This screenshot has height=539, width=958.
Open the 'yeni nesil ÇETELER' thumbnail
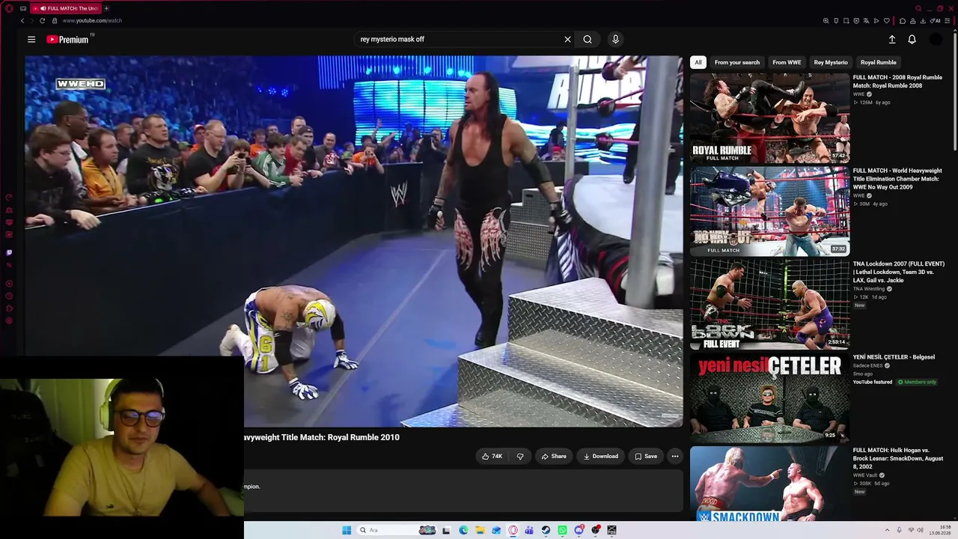(x=769, y=398)
